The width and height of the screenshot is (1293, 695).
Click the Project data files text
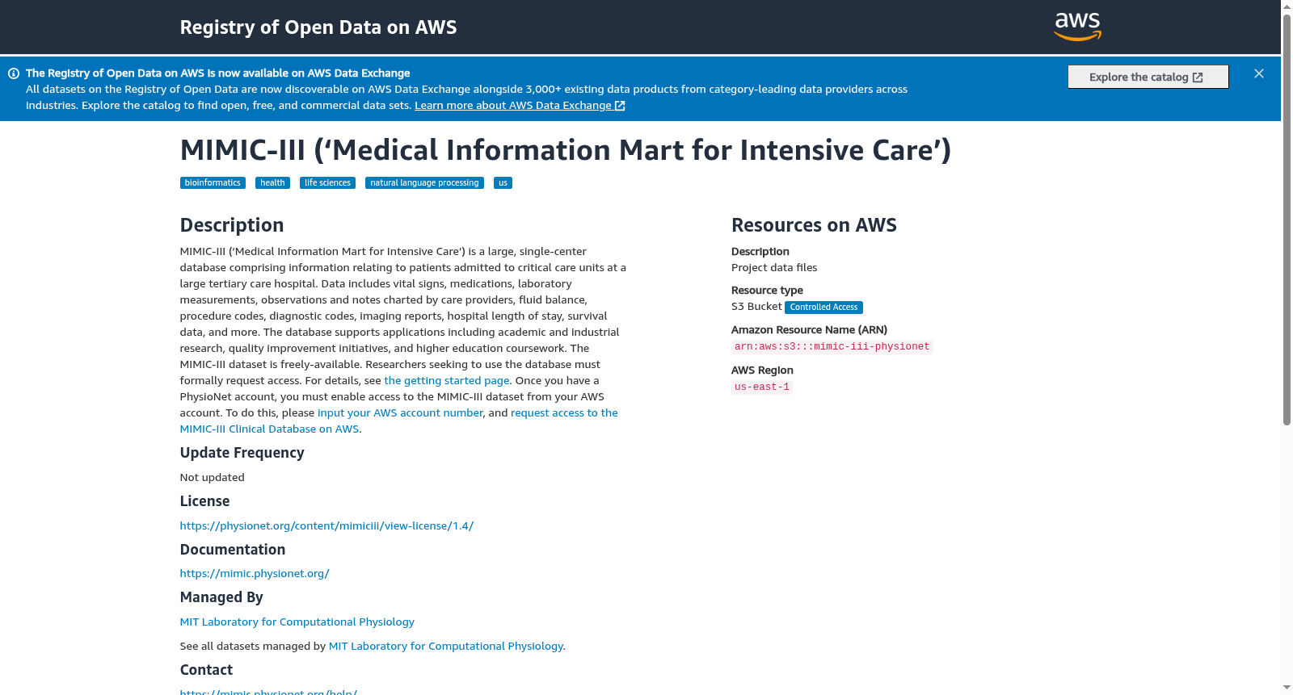coord(774,268)
